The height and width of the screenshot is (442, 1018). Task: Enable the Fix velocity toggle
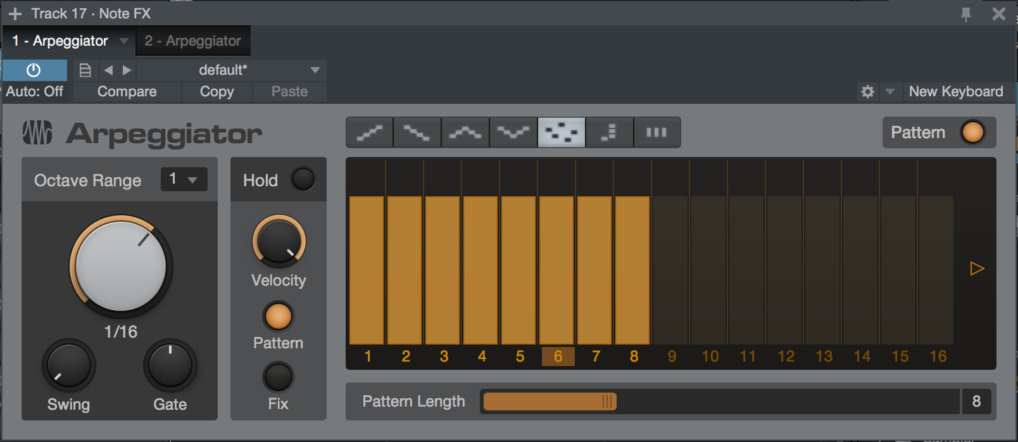(x=279, y=377)
